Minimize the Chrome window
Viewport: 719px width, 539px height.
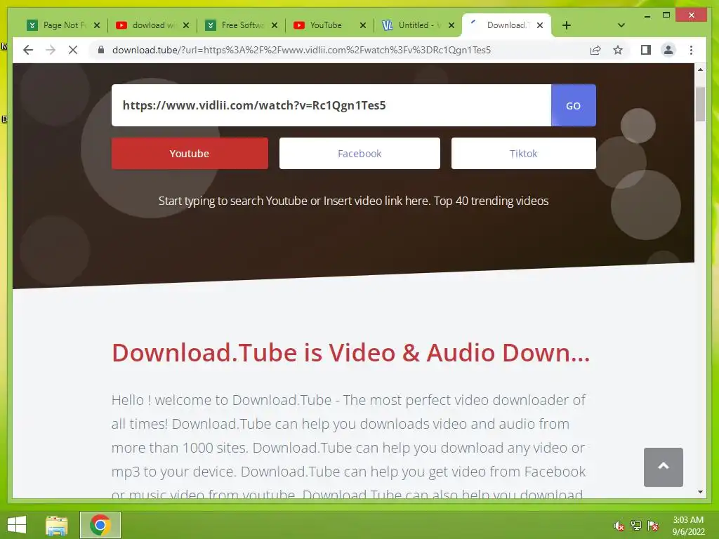[x=647, y=16]
